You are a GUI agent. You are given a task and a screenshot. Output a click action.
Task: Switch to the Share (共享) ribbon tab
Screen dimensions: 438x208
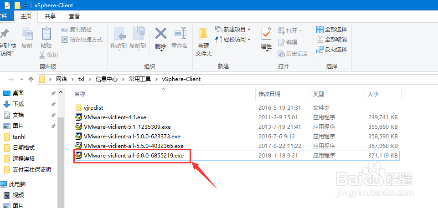50,16
